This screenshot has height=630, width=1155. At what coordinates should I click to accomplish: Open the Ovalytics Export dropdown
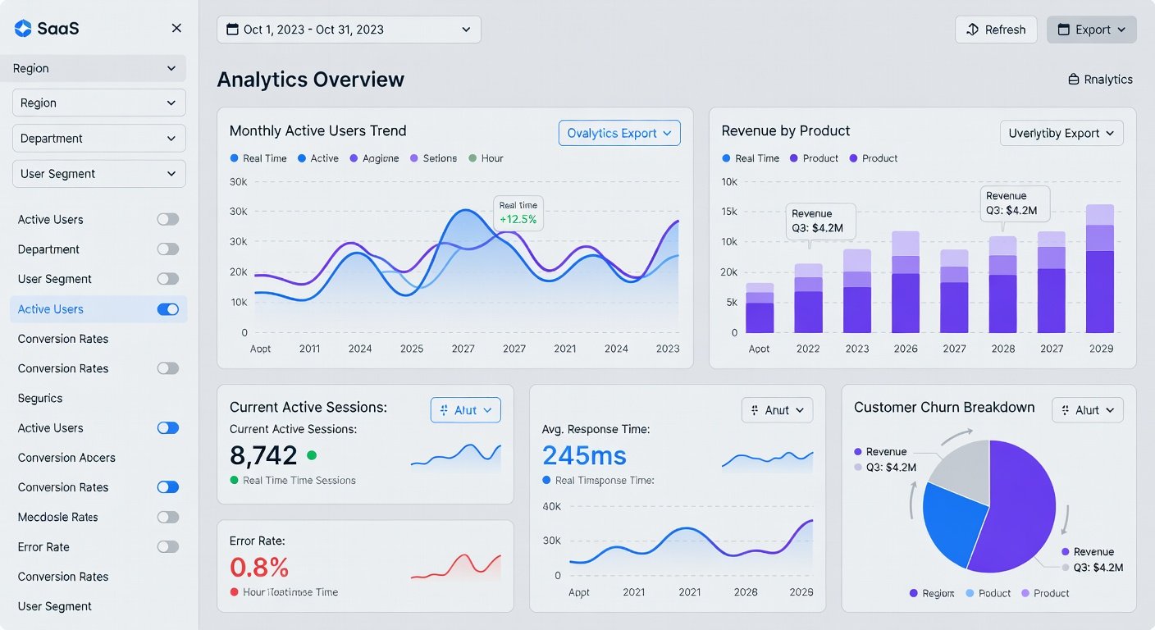(x=619, y=133)
